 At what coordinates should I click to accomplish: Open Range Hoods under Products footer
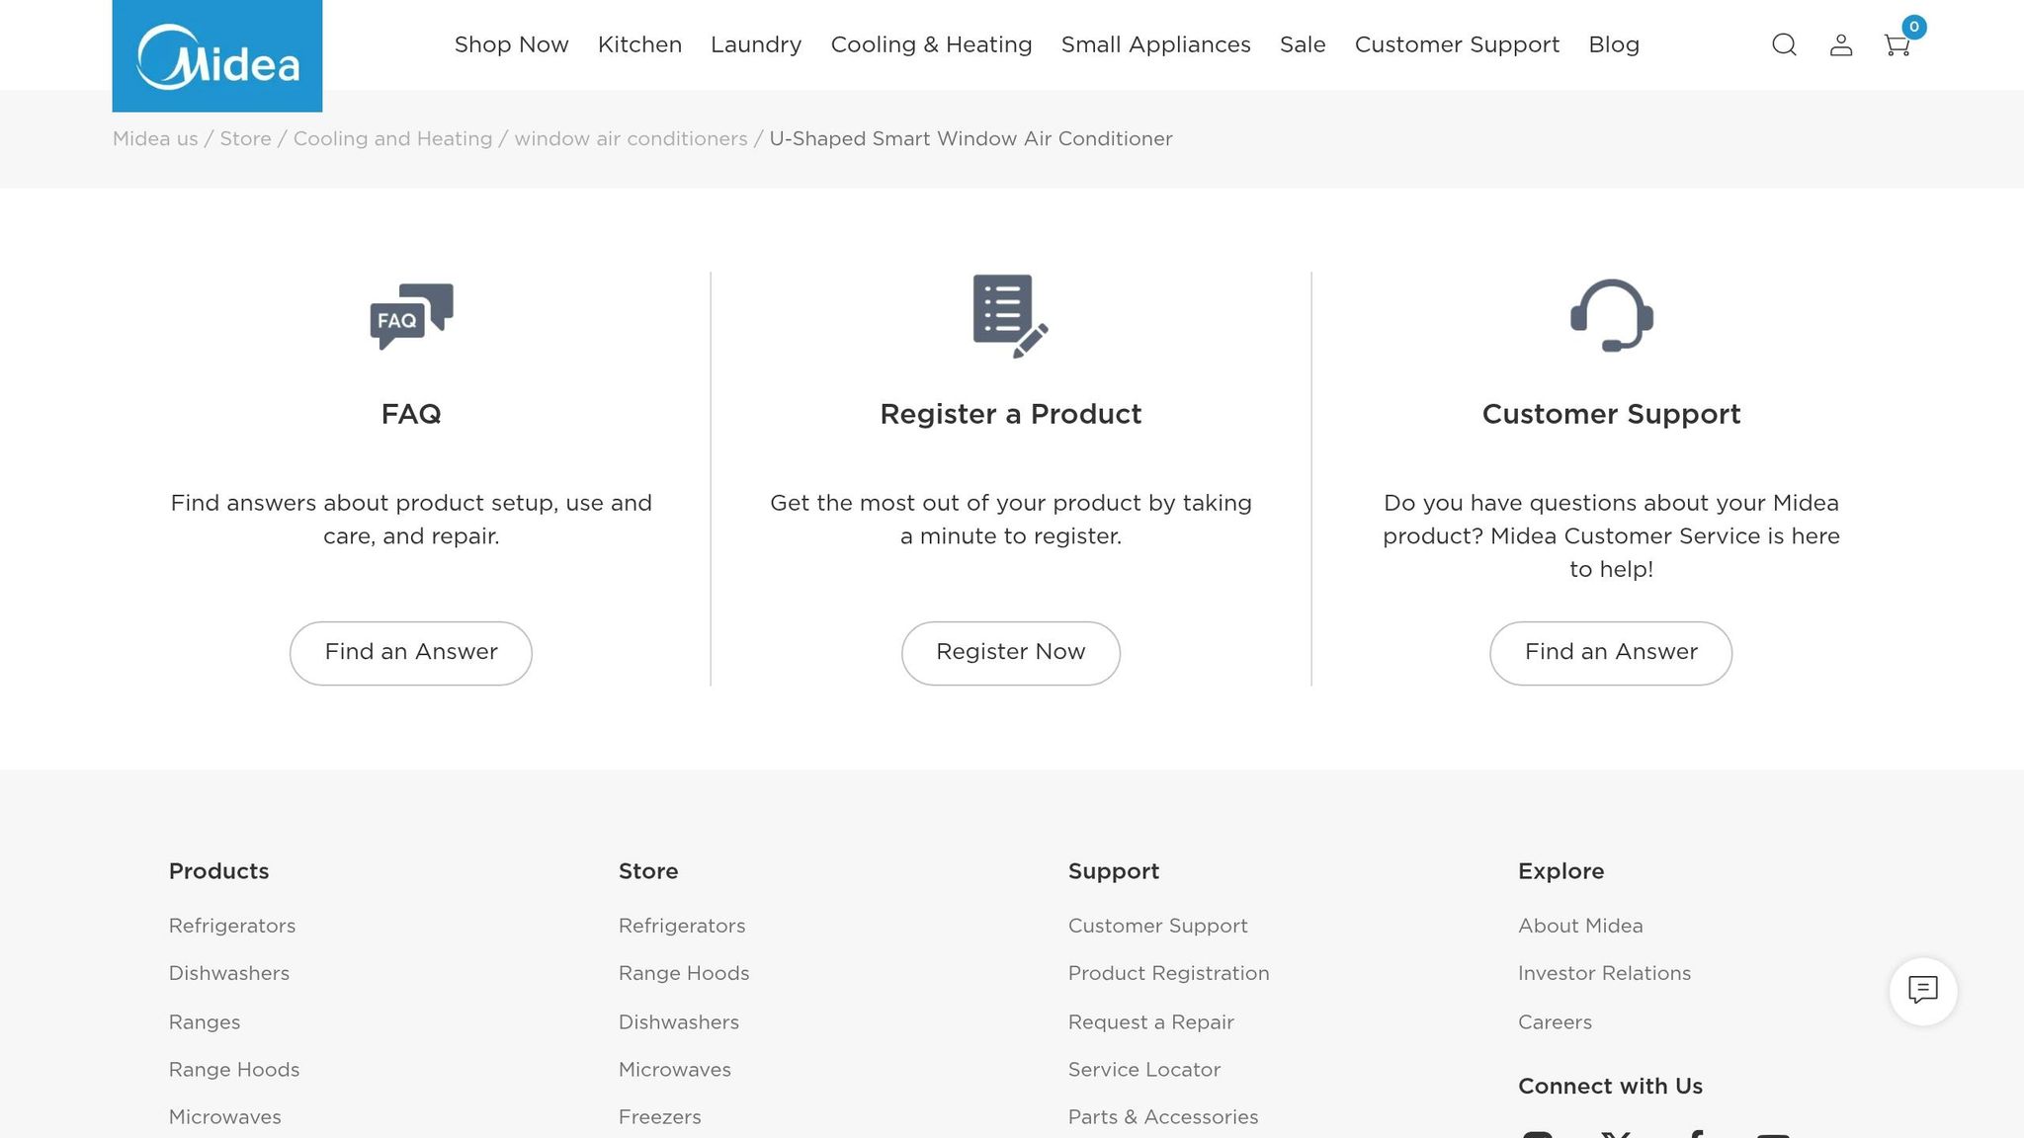[234, 1070]
